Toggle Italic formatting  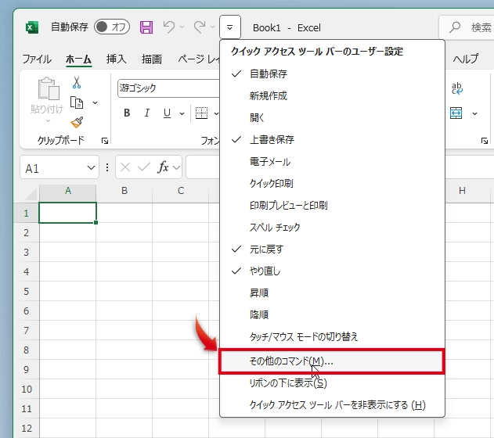pyautogui.click(x=147, y=113)
